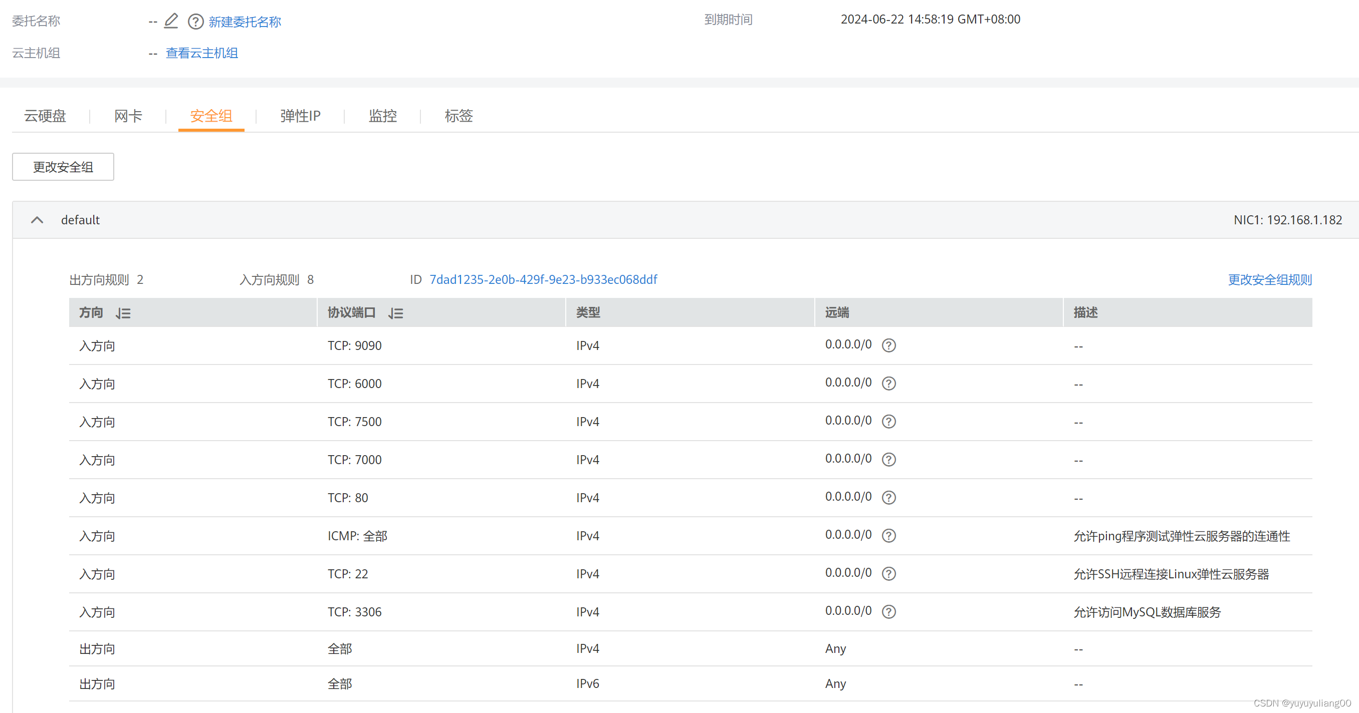Switch to the 云硬盘 tab
The width and height of the screenshot is (1359, 713).
point(45,116)
